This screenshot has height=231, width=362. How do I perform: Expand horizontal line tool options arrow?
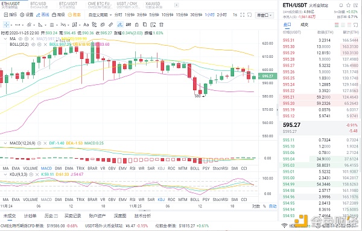pos(23,25)
